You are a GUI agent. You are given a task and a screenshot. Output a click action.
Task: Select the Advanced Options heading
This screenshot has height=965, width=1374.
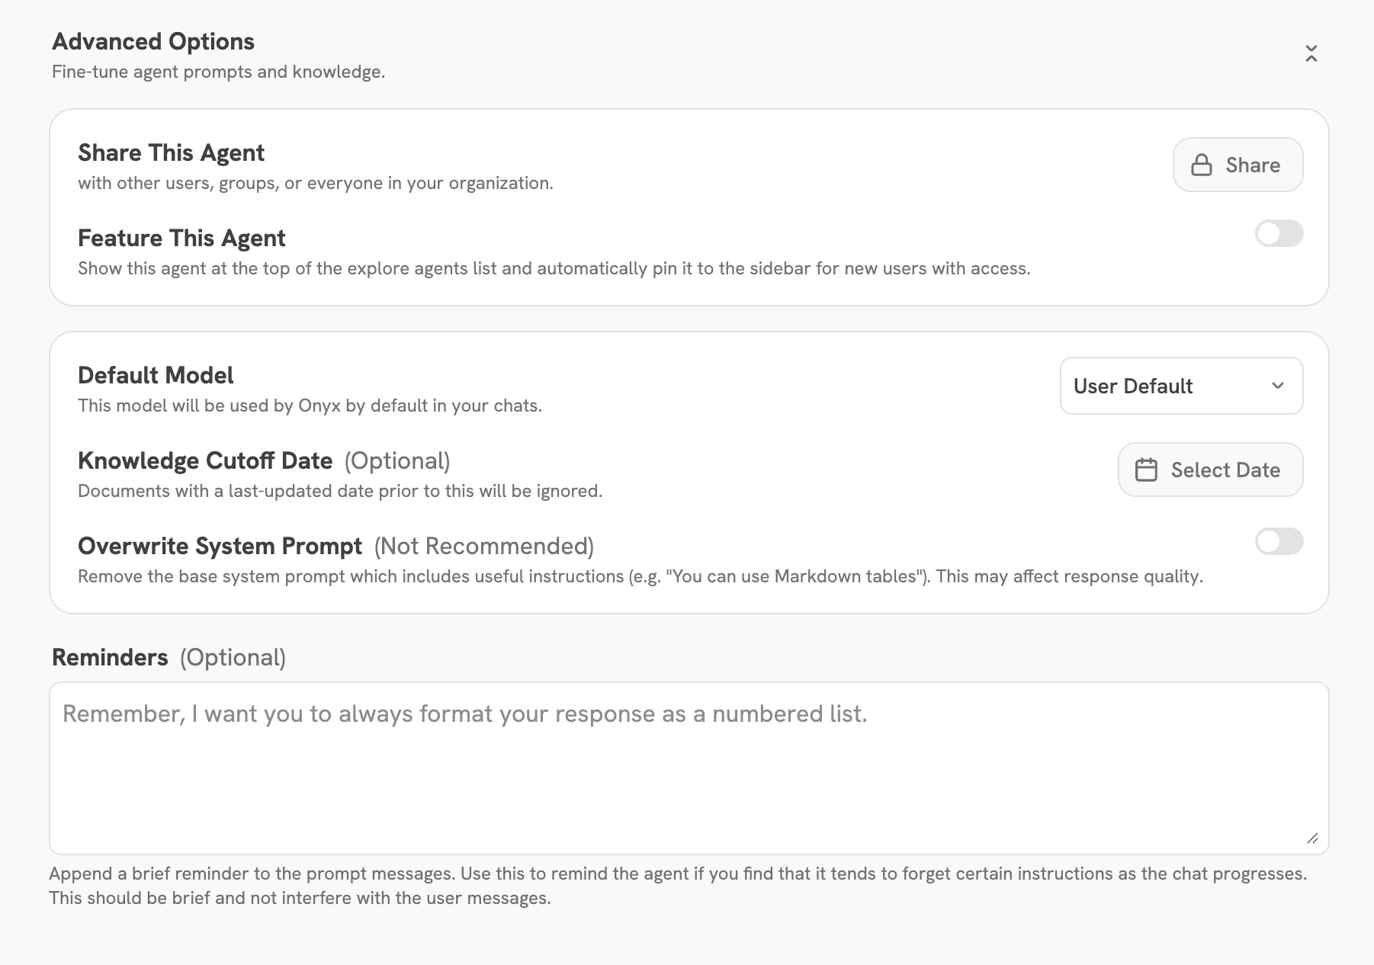click(x=152, y=41)
